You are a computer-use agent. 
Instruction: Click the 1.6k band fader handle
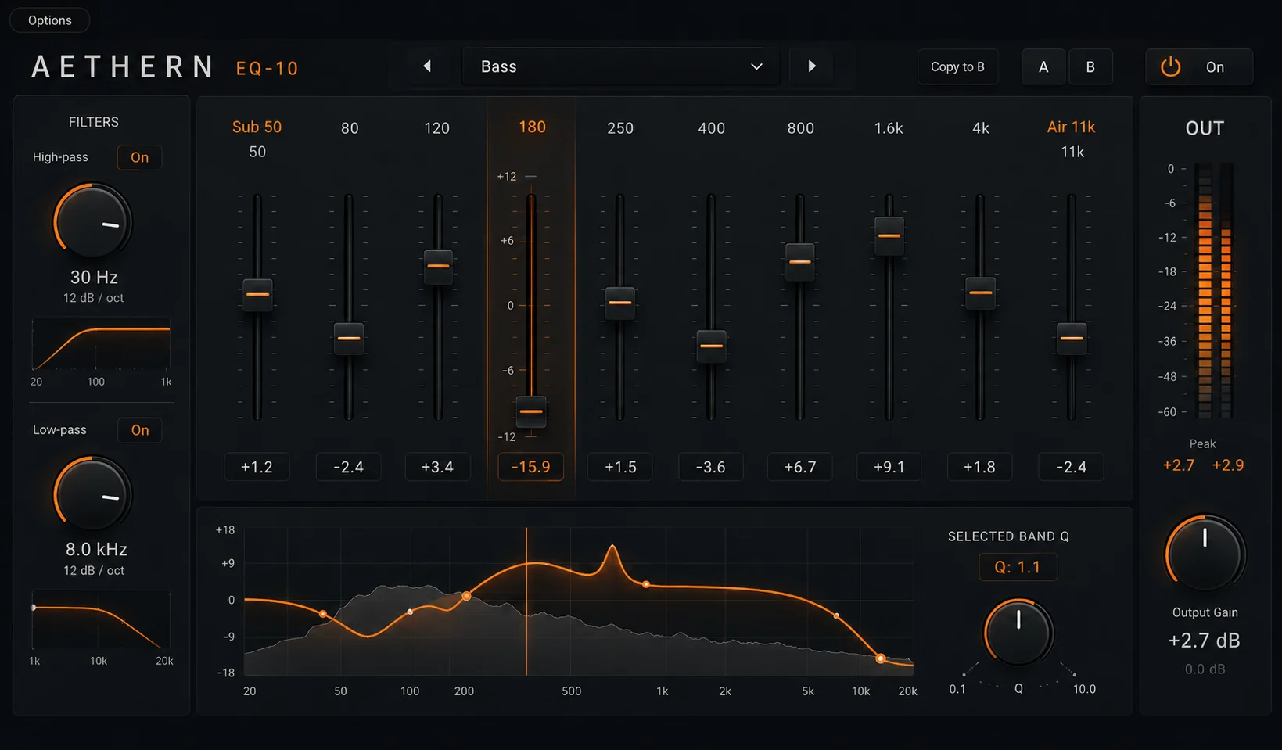click(x=889, y=235)
